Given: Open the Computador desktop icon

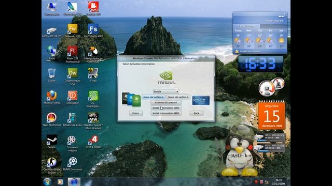Looking at the screenshot, I should point(52,8).
